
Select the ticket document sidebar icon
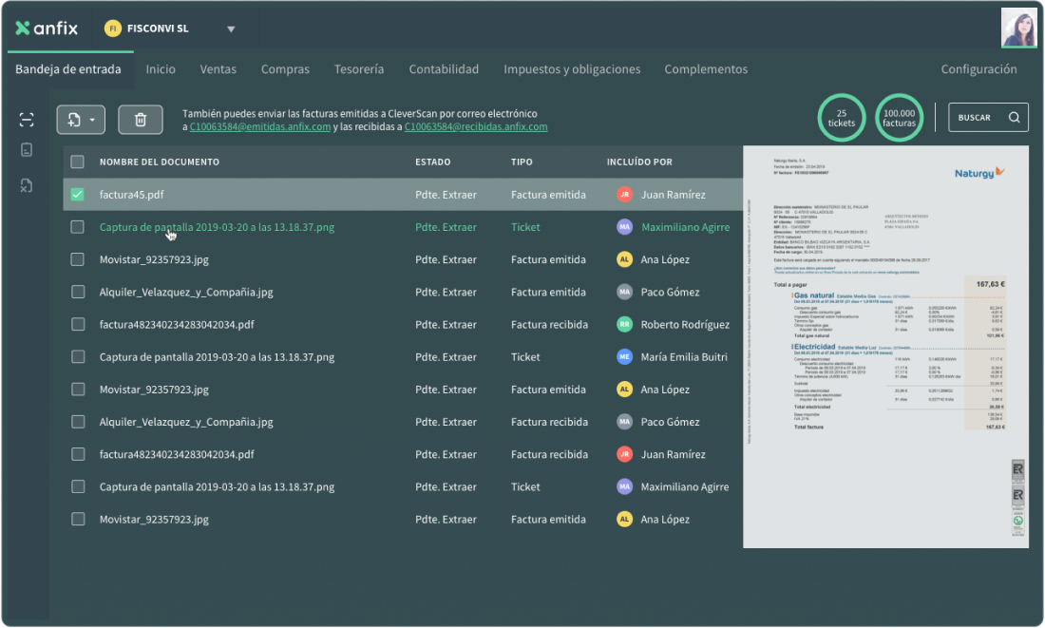[x=26, y=150]
